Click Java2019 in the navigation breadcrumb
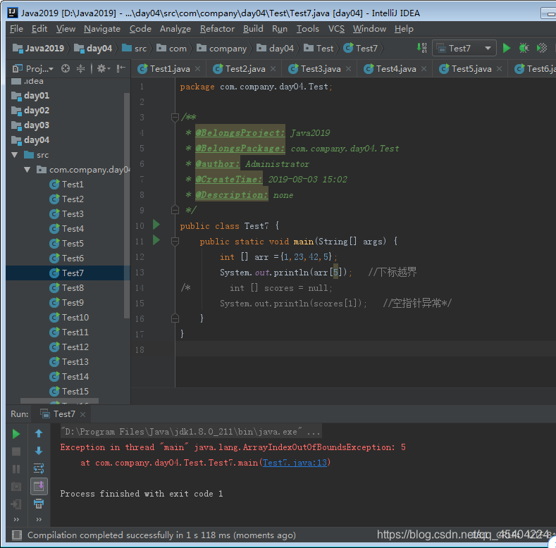The height and width of the screenshot is (548, 556). click(x=38, y=48)
